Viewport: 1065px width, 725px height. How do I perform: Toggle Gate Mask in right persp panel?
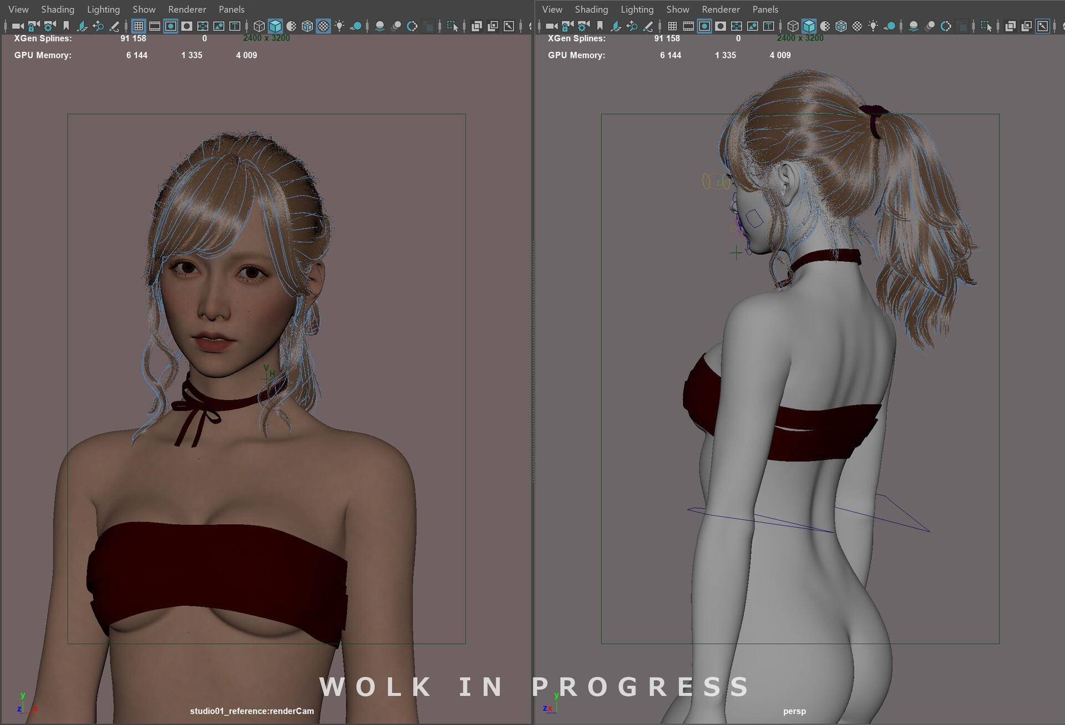pos(721,26)
